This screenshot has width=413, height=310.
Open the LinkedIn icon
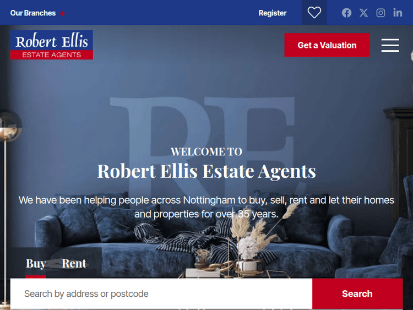click(398, 12)
